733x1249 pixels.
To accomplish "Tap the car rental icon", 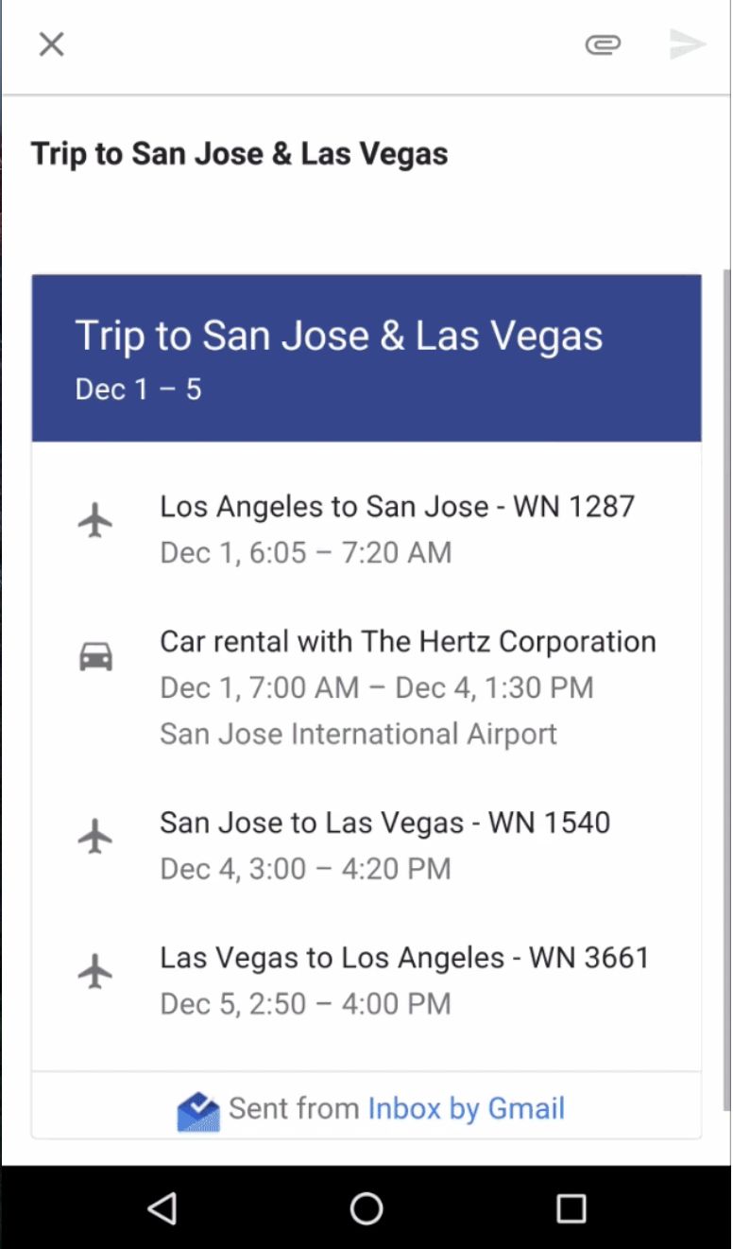I will coord(95,656).
